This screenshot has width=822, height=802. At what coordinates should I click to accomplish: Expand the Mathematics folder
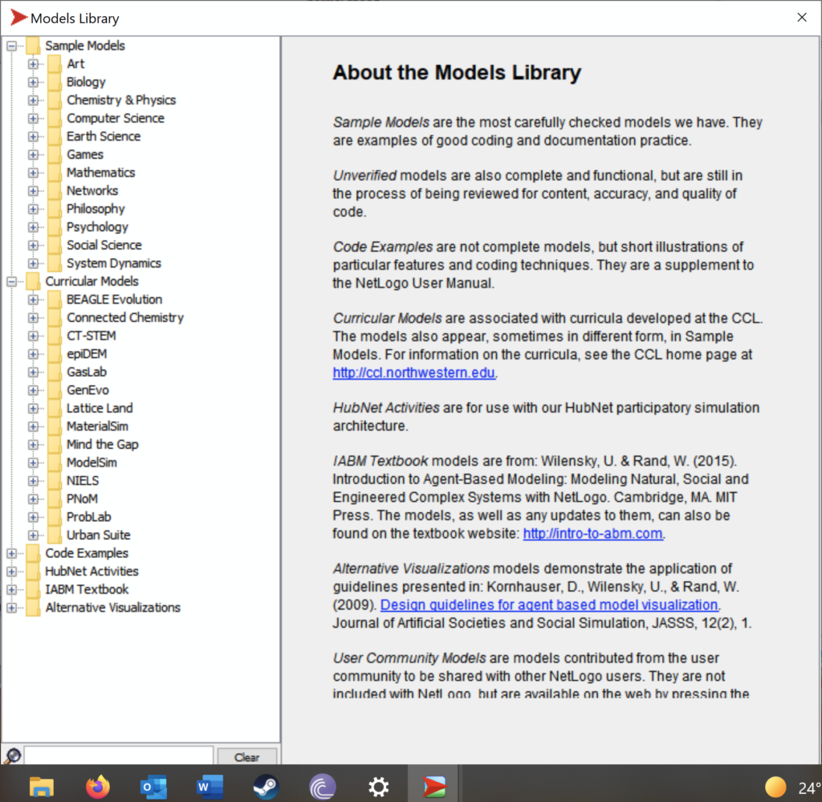point(33,173)
